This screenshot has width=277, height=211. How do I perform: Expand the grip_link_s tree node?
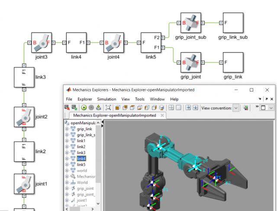[x=67, y=135]
